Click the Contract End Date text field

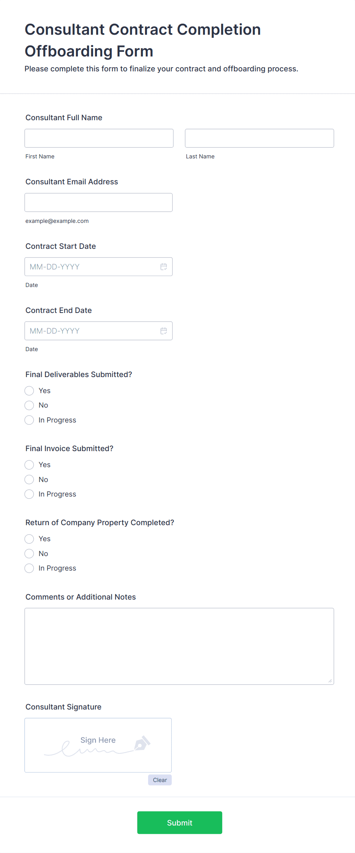click(x=92, y=331)
